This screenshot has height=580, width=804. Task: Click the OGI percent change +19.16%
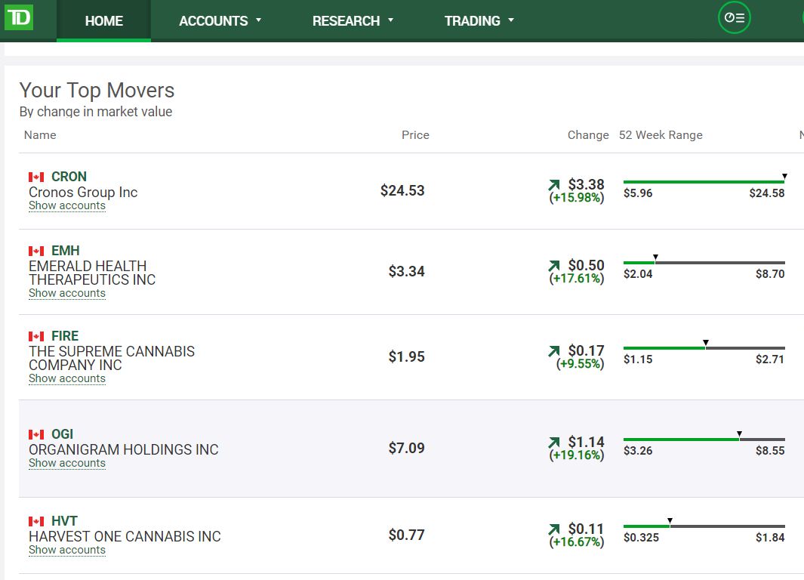click(576, 455)
